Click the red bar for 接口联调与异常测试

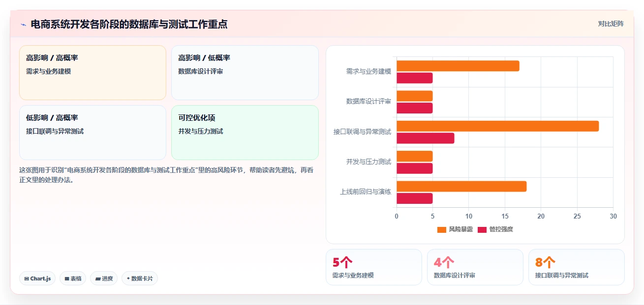pos(426,138)
